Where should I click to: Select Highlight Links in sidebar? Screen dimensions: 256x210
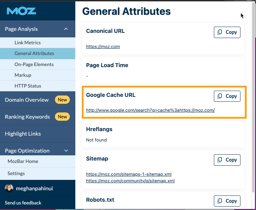coord(23,134)
